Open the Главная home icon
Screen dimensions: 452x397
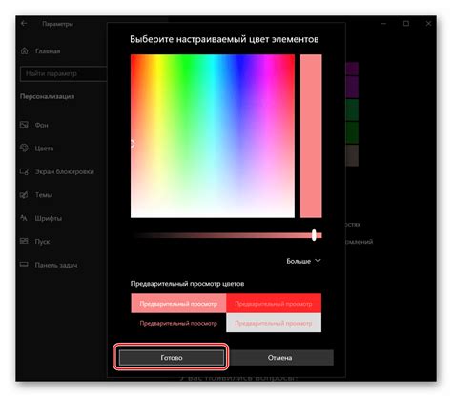click(x=25, y=50)
